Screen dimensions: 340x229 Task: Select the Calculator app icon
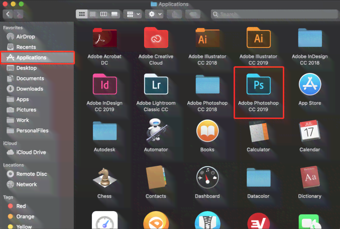pyautogui.click(x=258, y=131)
